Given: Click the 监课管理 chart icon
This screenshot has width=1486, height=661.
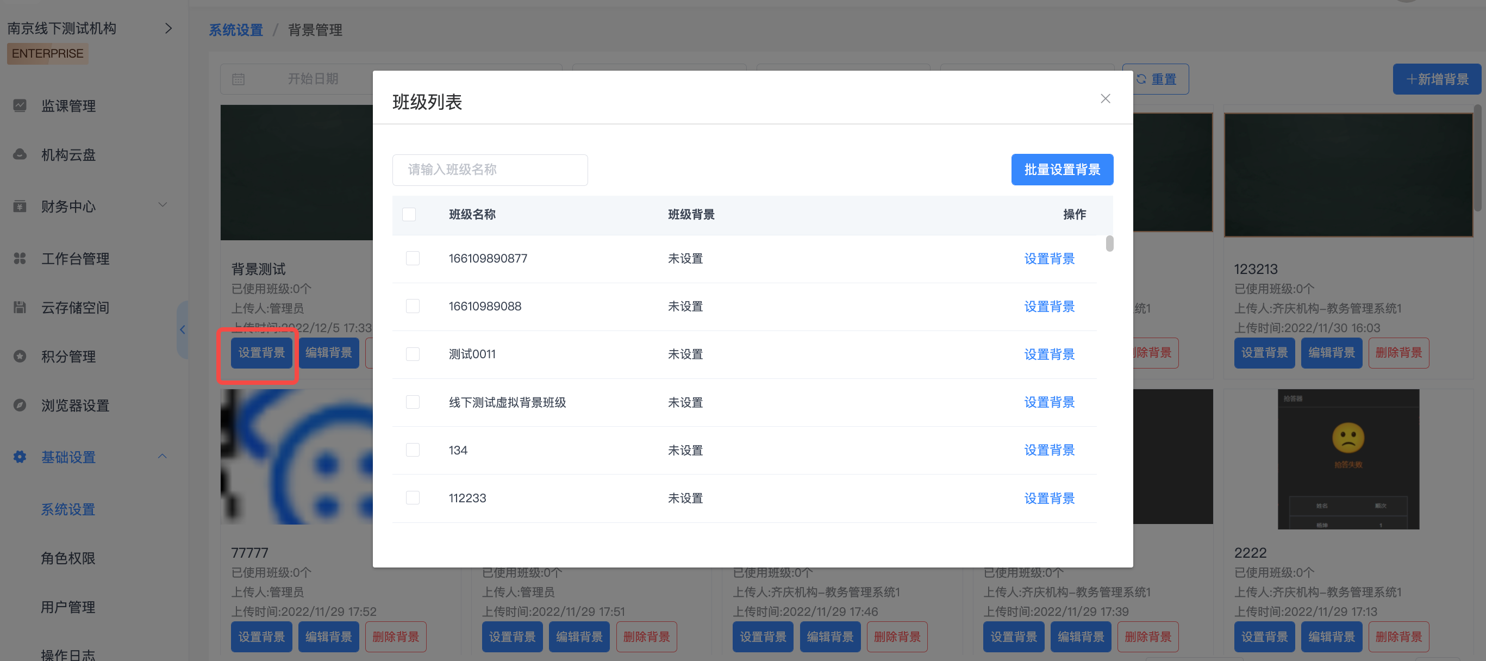Looking at the screenshot, I should 20,105.
